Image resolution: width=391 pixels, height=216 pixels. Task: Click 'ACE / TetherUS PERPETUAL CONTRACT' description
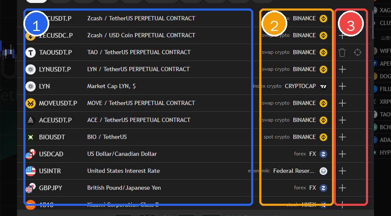click(x=139, y=120)
